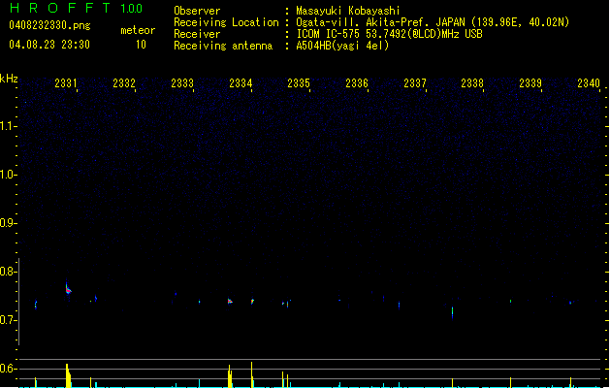Click the 2332 time axis marker
Image resolution: width=610 pixels, height=388 pixels.
coord(124,82)
